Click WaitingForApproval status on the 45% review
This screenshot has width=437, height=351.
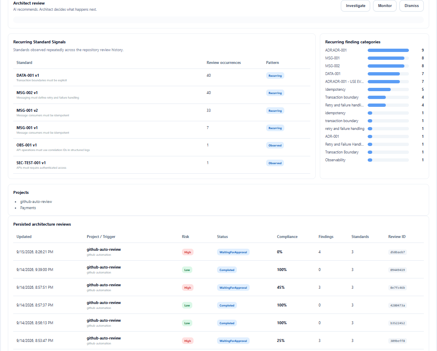click(233, 288)
